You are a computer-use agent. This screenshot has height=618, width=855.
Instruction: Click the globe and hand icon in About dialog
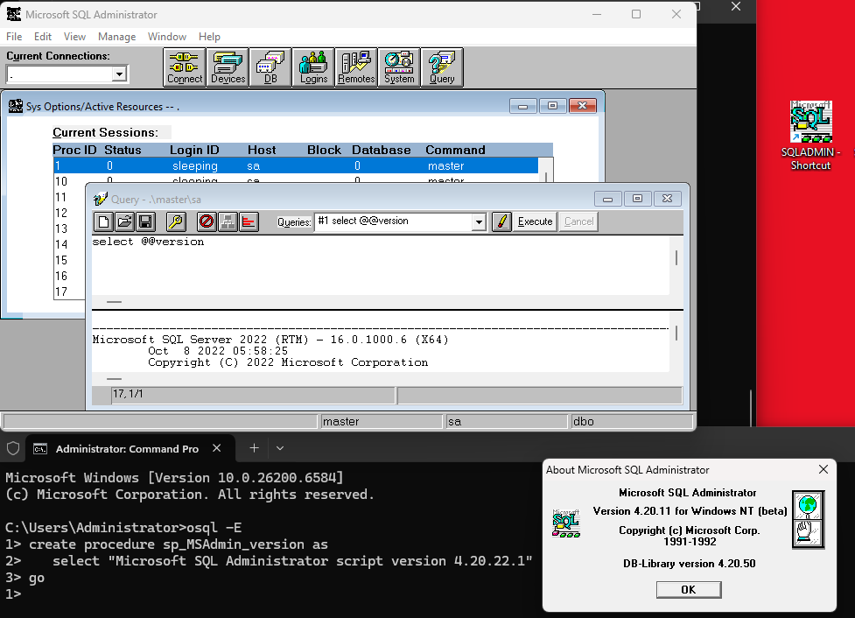coord(808,519)
